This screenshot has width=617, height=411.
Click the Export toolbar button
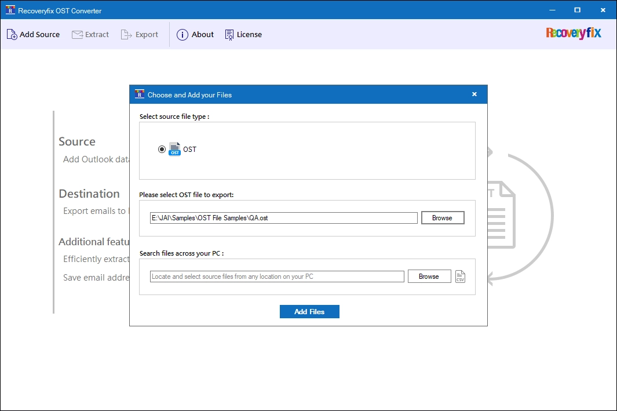(139, 35)
